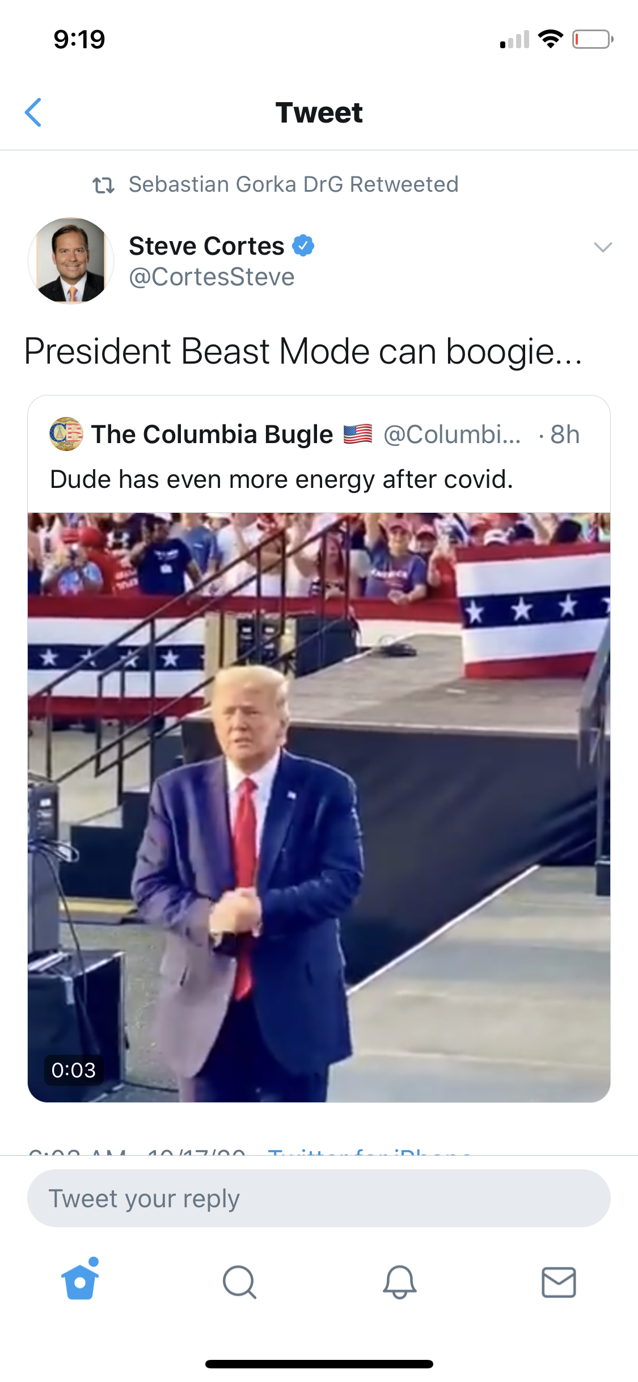Tap Tweet your reply field
This screenshot has height=1382, width=638.
pyautogui.click(x=319, y=1198)
